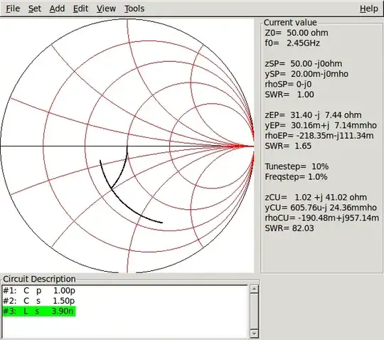Open the Add menu

[x=57, y=9]
